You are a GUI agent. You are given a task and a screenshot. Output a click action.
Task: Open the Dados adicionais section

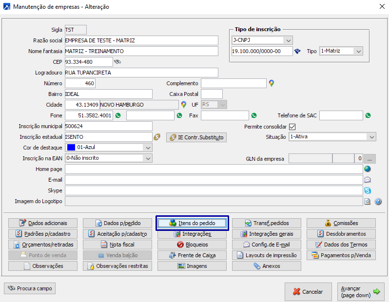click(43, 223)
